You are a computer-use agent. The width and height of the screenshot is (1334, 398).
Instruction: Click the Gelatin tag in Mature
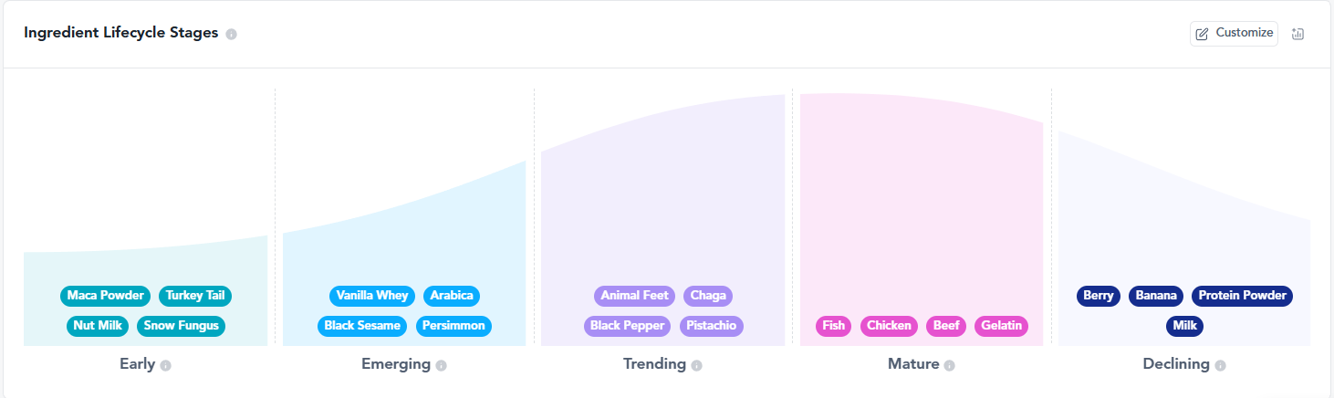(1001, 326)
